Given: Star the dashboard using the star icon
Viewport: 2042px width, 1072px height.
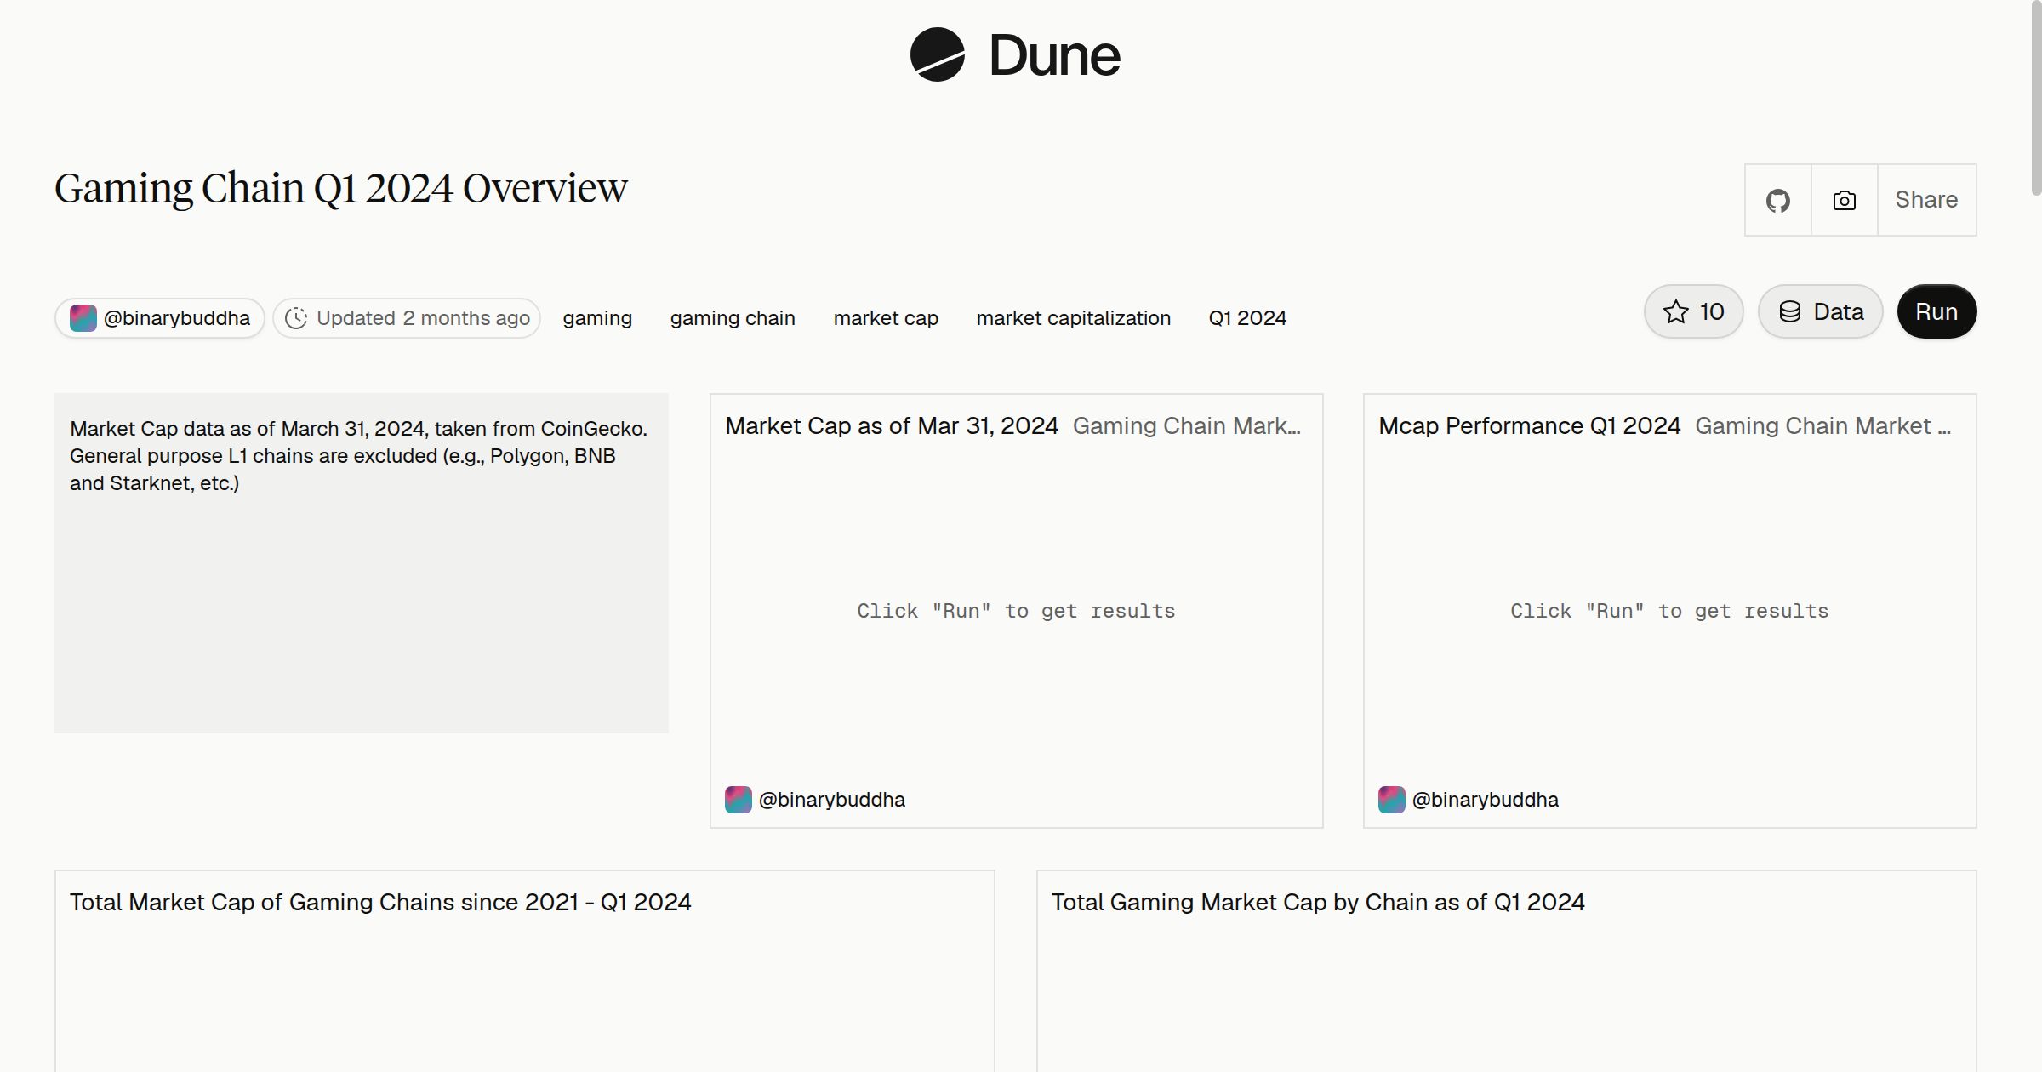Looking at the screenshot, I should pyautogui.click(x=1675, y=311).
